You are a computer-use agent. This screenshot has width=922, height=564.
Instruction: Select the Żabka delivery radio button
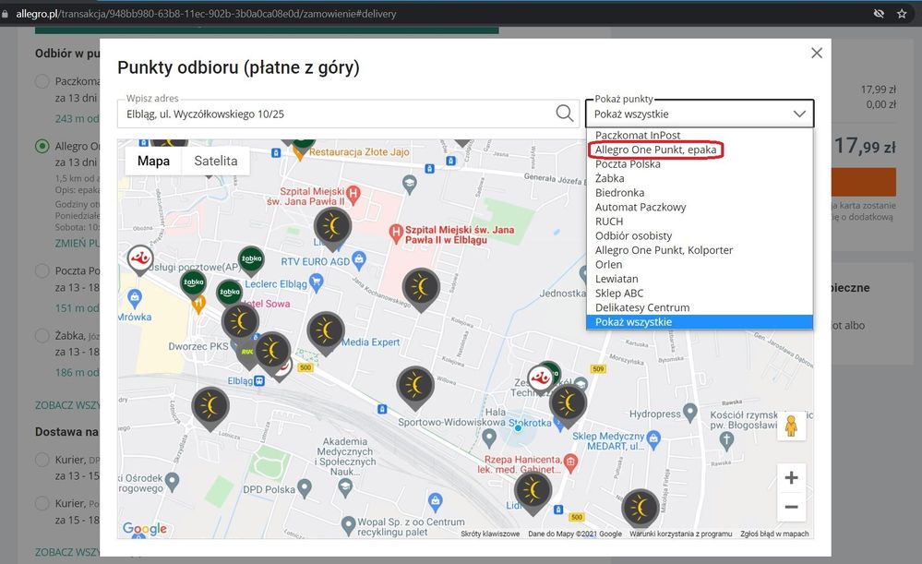(42, 336)
